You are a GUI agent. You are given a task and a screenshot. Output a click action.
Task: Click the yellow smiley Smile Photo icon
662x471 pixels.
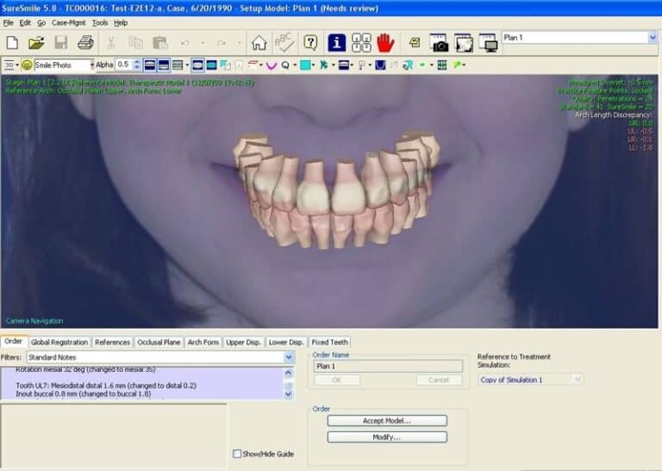[27, 65]
